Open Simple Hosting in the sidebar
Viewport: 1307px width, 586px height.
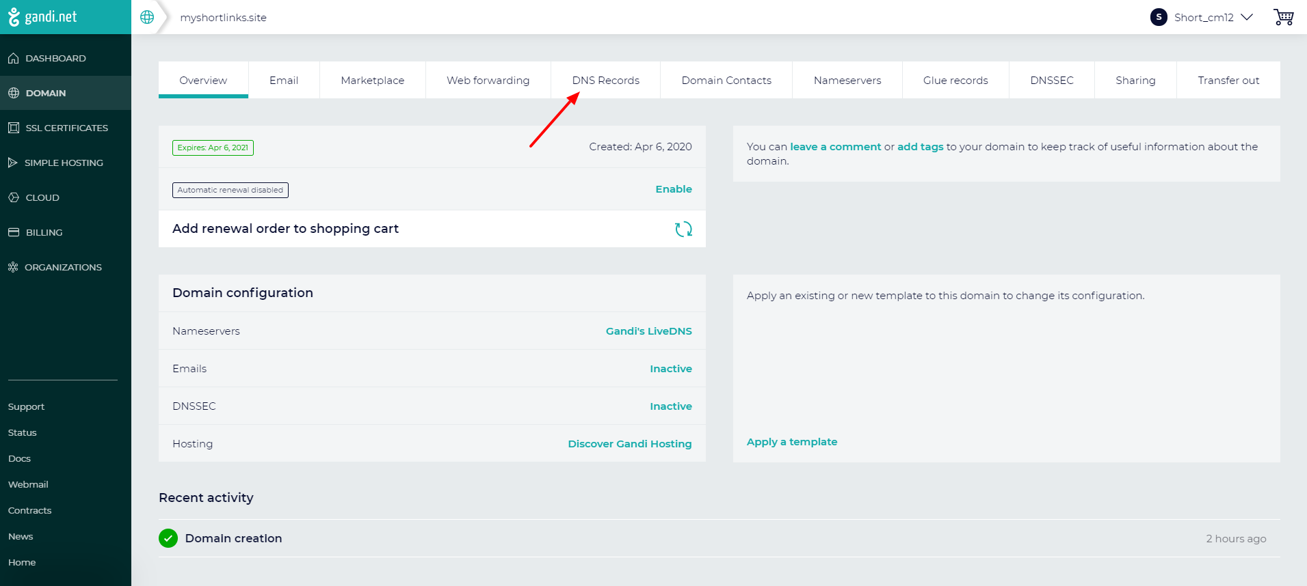(x=66, y=163)
